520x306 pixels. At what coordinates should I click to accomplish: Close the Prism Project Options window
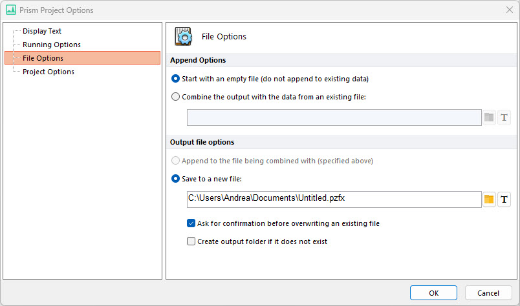click(x=510, y=10)
